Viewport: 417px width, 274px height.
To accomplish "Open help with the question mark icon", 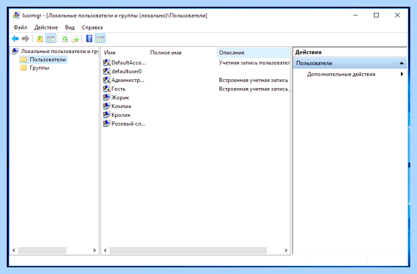I will click(x=89, y=39).
